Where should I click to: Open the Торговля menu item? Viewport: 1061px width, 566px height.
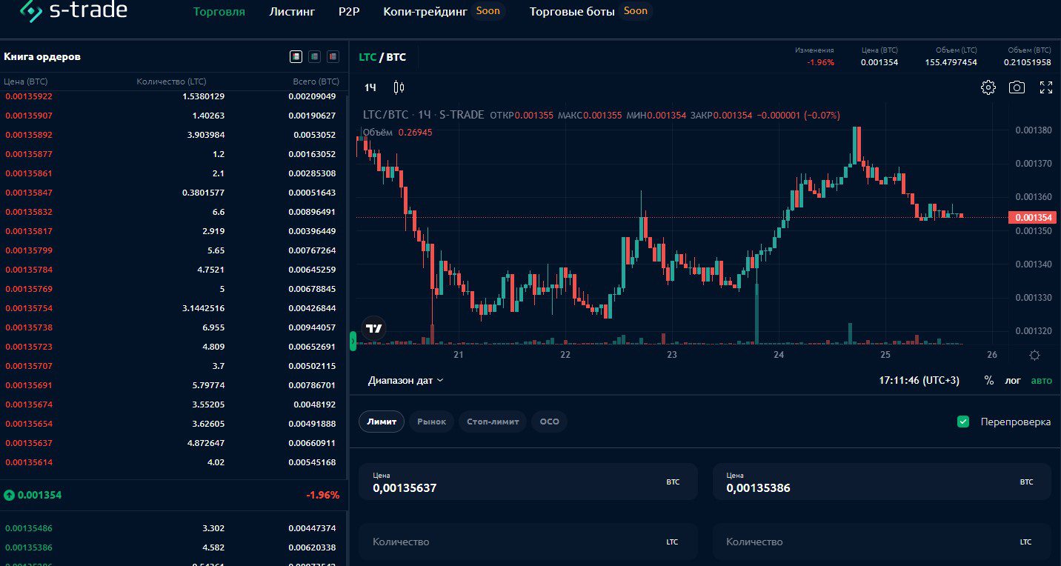pyautogui.click(x=219, y=12)
